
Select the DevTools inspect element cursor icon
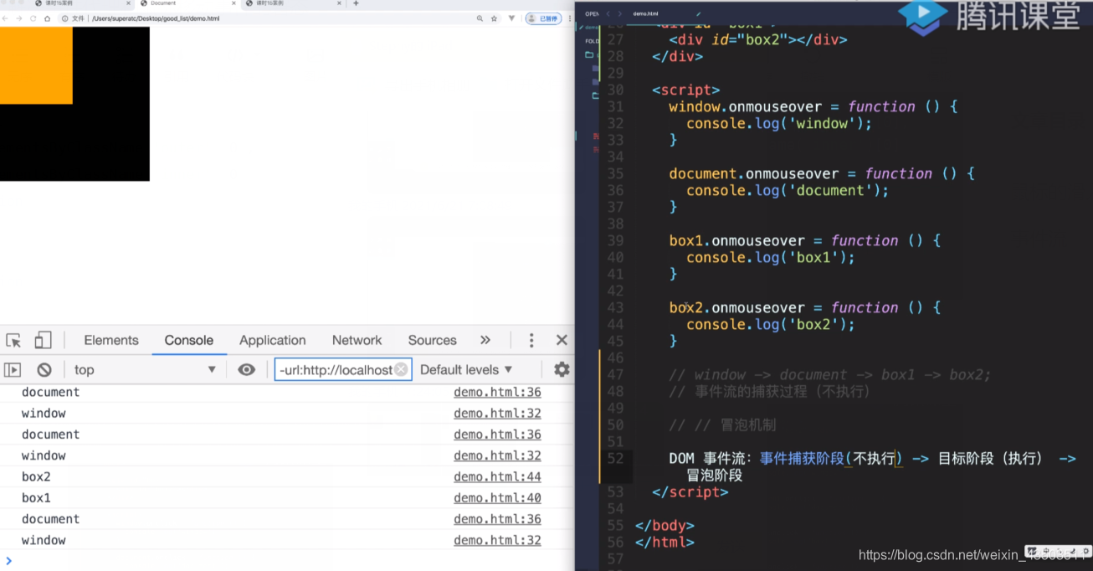[13, 340]
